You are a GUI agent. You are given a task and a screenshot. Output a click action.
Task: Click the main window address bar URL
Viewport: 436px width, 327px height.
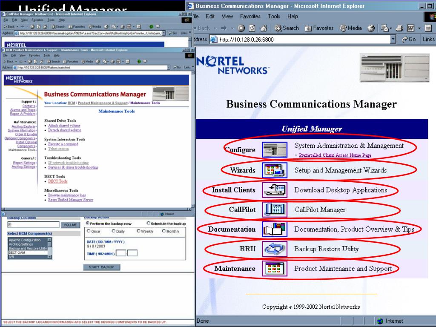247,40
